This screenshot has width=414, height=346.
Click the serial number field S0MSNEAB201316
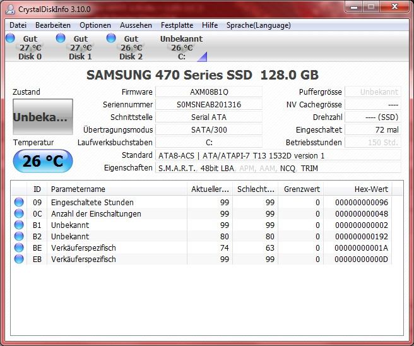point(209,105)
